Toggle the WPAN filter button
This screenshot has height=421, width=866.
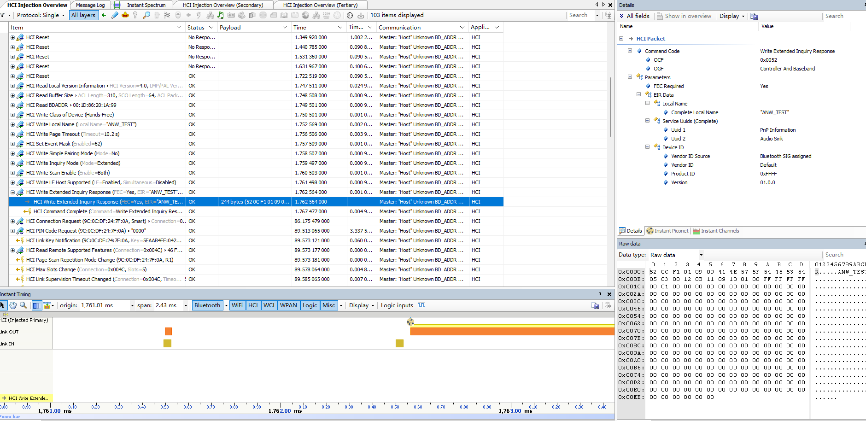(289, 305)
